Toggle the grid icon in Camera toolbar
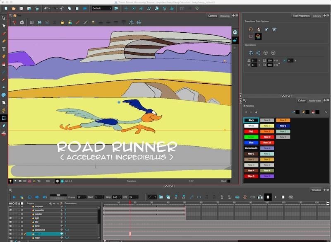 coord(32,22)
